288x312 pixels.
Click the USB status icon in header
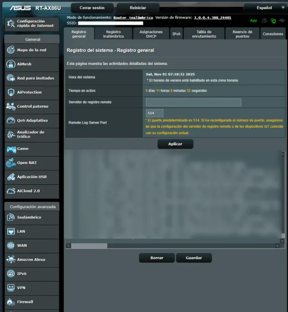coord(282,21)
